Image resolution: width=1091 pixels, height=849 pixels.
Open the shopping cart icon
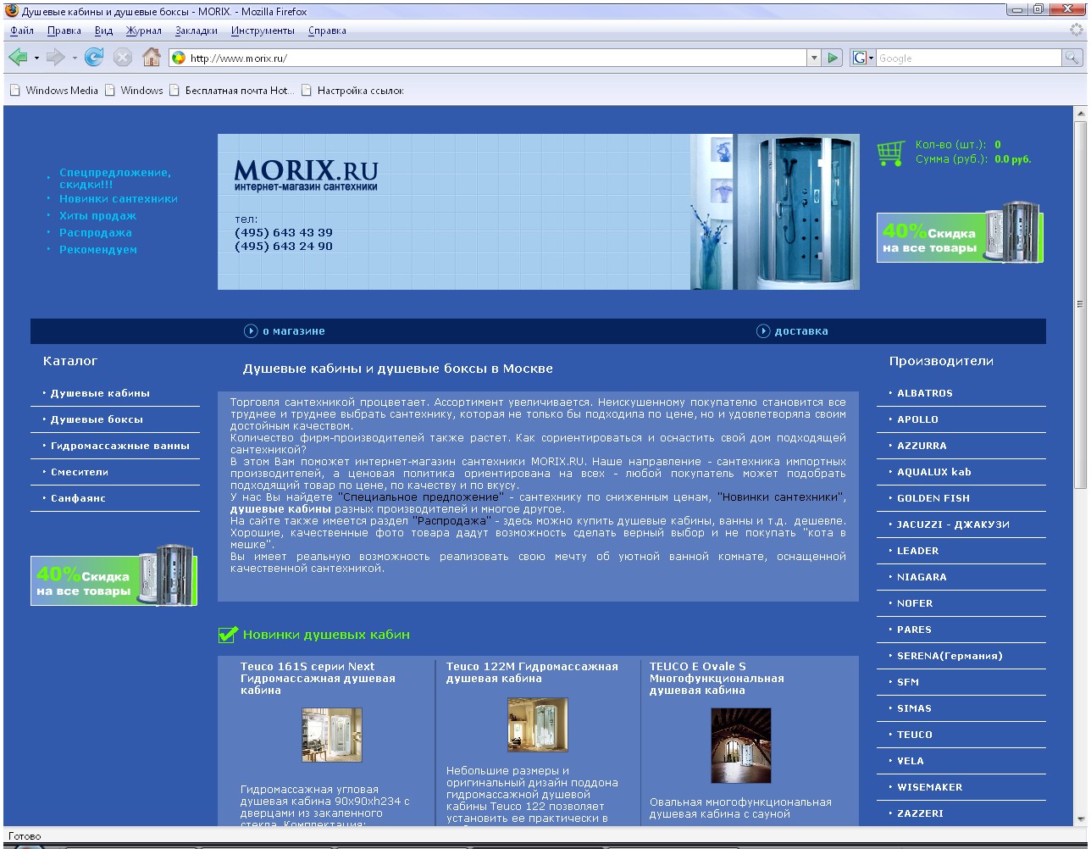click(890, 153)
